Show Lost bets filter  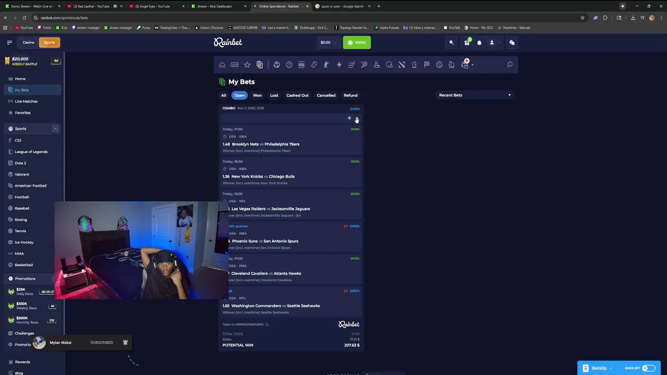click(274, 95)
